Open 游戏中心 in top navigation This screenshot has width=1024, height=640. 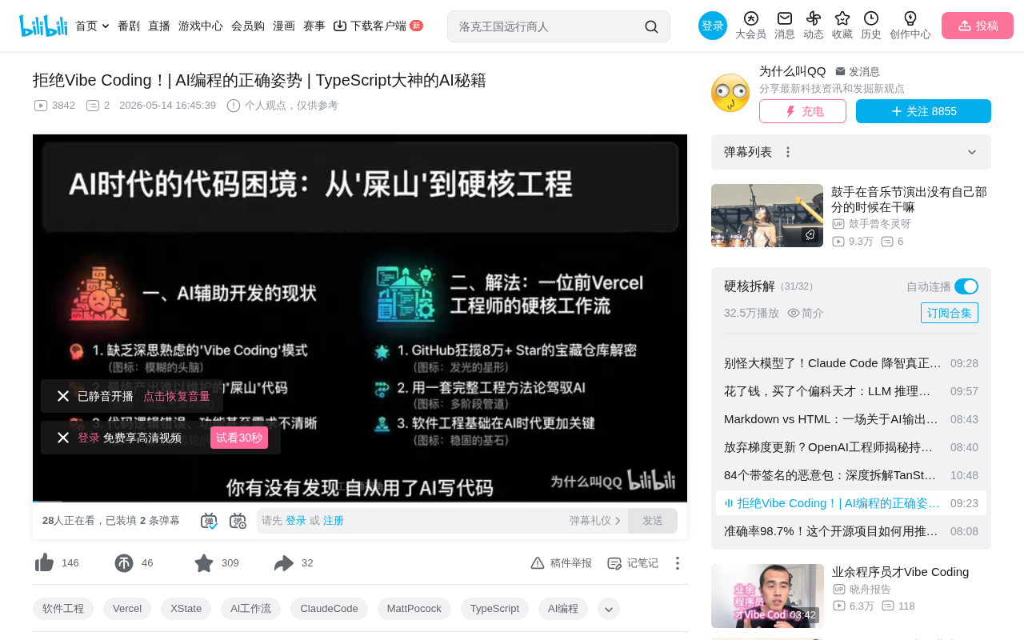[x=201, y=26]
